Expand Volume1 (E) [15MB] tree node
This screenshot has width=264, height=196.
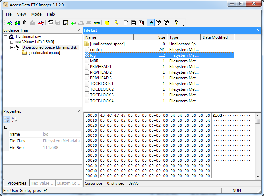[12, 42]
